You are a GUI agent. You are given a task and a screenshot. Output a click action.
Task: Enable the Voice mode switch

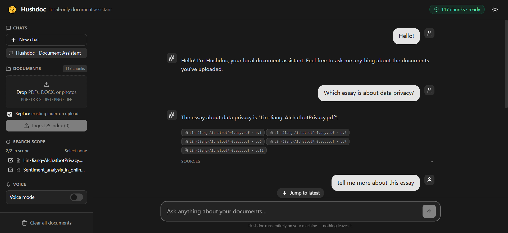click(76, 197)
